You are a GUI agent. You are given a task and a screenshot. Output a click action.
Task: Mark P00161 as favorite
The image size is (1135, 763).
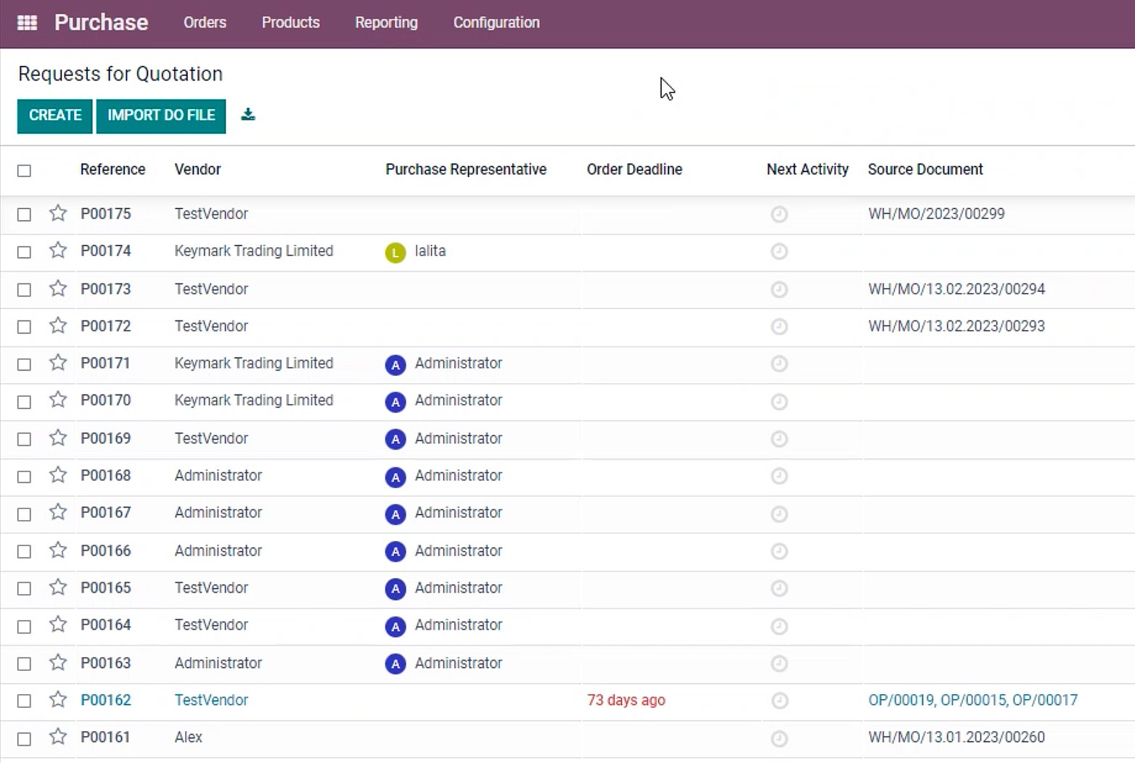58,737
